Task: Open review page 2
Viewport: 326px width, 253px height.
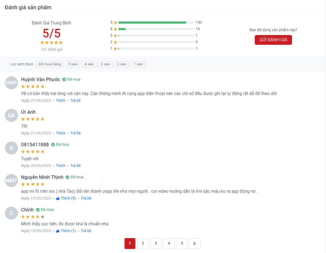Action: tap(143, 244)
